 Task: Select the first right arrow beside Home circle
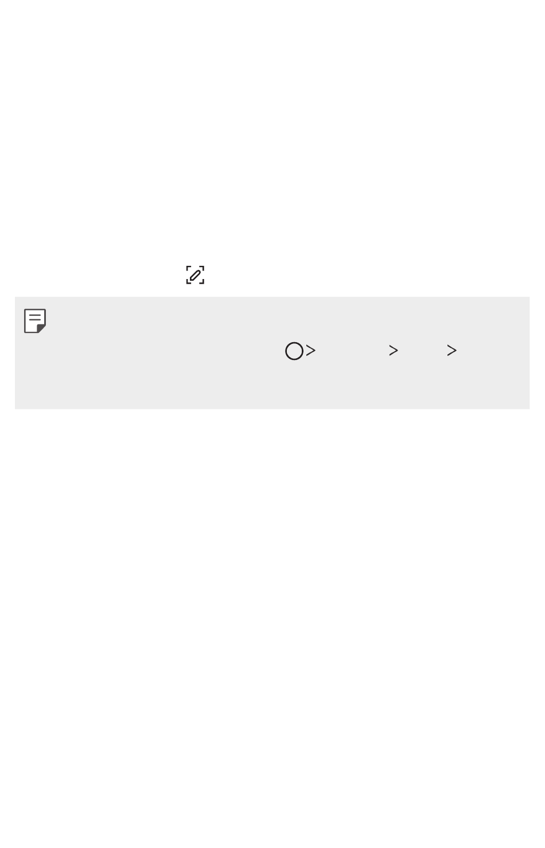(x=311, y=350)
